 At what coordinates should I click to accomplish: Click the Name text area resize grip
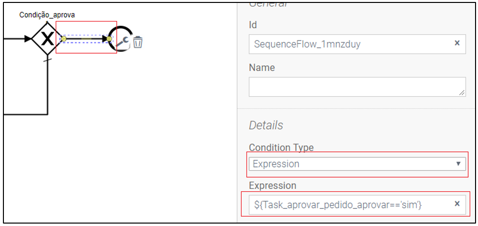tap(462, 93)
